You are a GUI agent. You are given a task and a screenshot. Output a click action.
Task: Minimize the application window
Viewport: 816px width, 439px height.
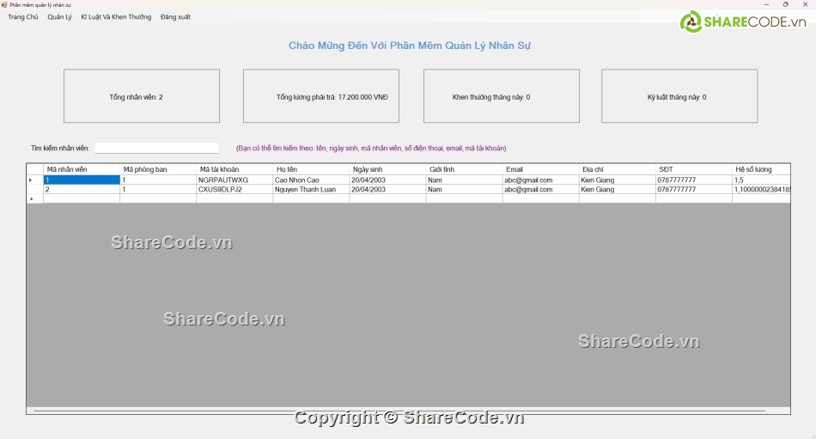[x=766, y=4]
